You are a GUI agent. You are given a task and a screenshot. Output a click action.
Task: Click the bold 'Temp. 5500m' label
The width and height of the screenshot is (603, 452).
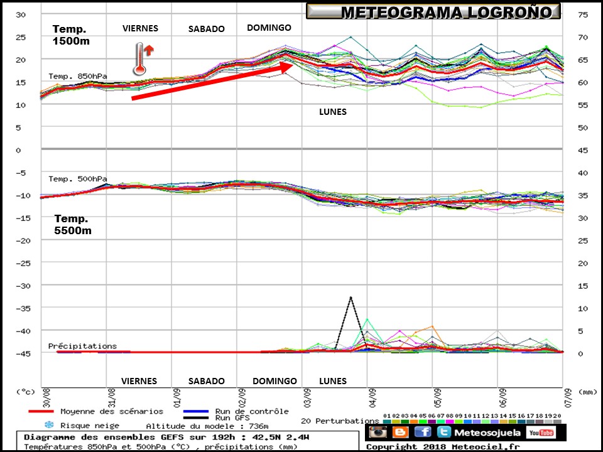pos(73,224)
